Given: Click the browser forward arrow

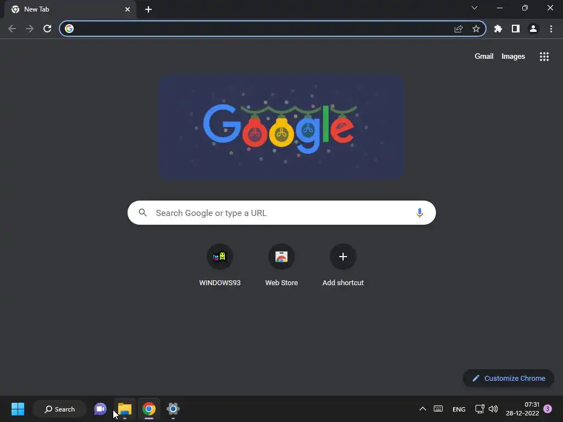Looking at the screenshot, I should 30,29.
